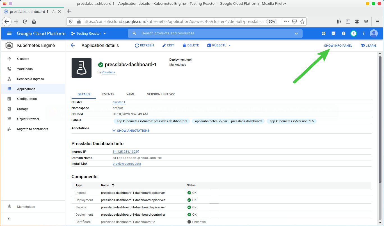Viewport: 384px width, 226px height.
Task: Click the Kubernetes Engine hexagon logo icon
Action: [x=9, y=45]
